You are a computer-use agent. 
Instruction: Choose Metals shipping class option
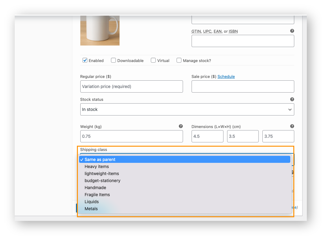(185, 209)
